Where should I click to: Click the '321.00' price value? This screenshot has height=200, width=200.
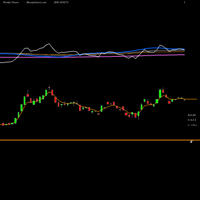[192, 115]
